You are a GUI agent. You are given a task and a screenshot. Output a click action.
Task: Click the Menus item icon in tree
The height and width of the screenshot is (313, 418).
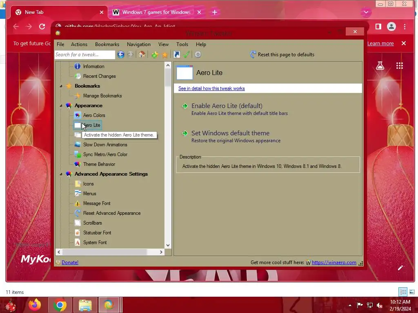tap(78, 194)
